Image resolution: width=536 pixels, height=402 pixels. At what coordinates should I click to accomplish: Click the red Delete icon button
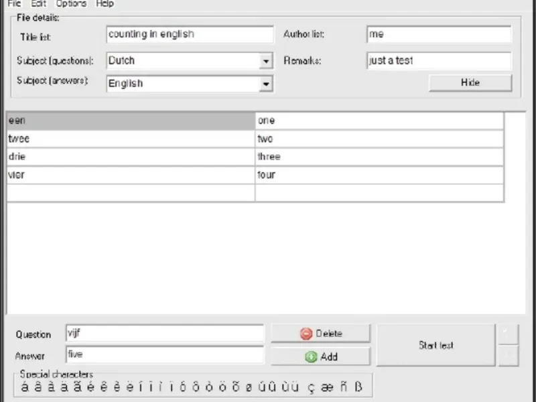point(321,334)
